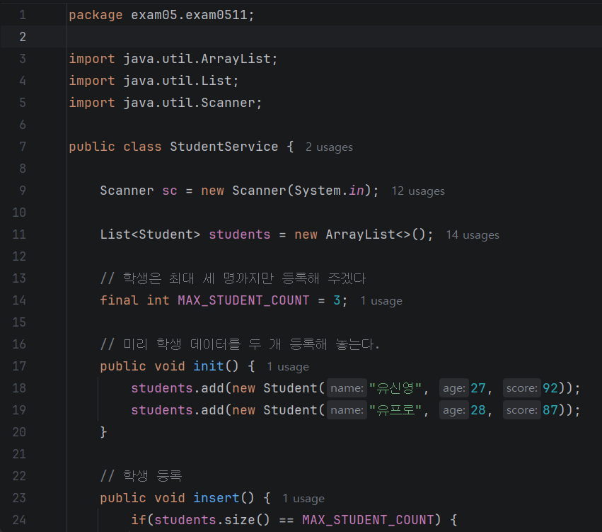
Task: Click the age: hint before 27
Action: [454, 388]
